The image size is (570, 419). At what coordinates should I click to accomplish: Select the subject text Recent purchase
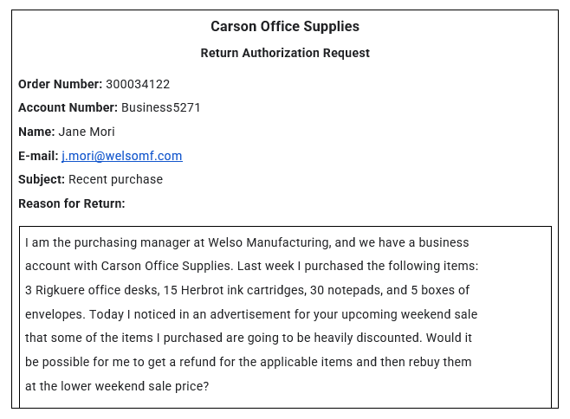pos(115,179)
